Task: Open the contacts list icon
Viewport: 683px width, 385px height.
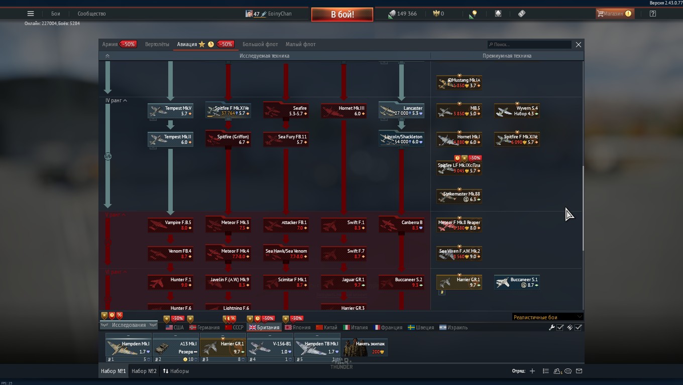Action: pyautogui.click(x=546, y=371)
